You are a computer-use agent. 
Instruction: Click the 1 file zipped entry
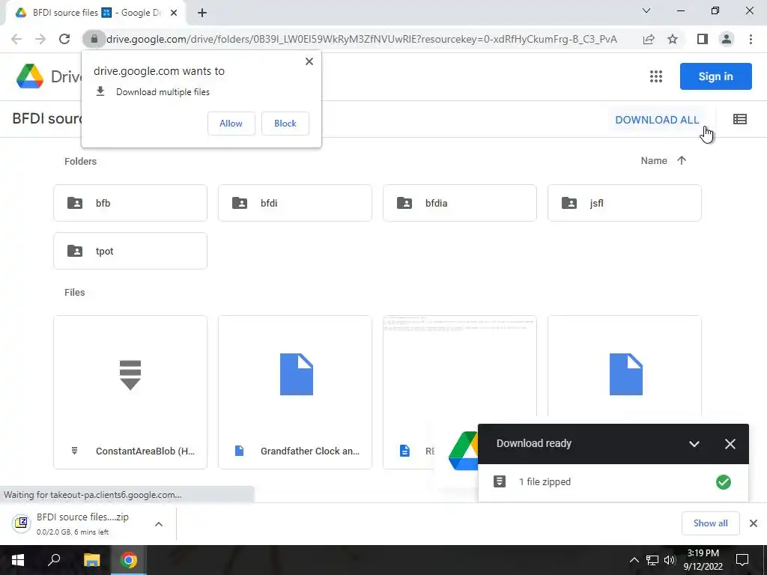tap(613, 482)
